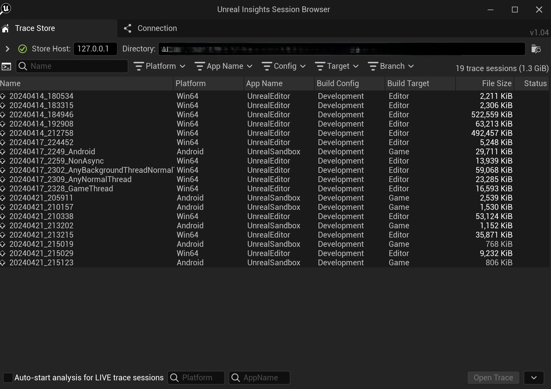Sort by the Status column header
This screenshot has width=551, height=389.
click(532, 84)
